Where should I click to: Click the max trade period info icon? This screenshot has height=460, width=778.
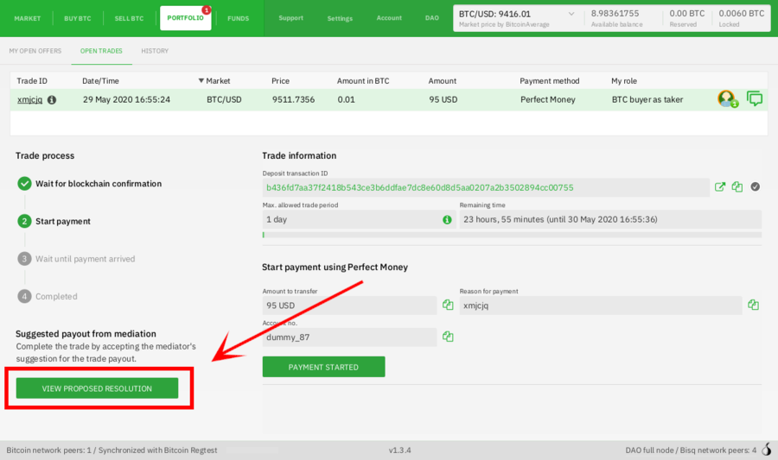(447, 220)
